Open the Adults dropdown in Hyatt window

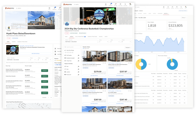(x=41, y=60)
